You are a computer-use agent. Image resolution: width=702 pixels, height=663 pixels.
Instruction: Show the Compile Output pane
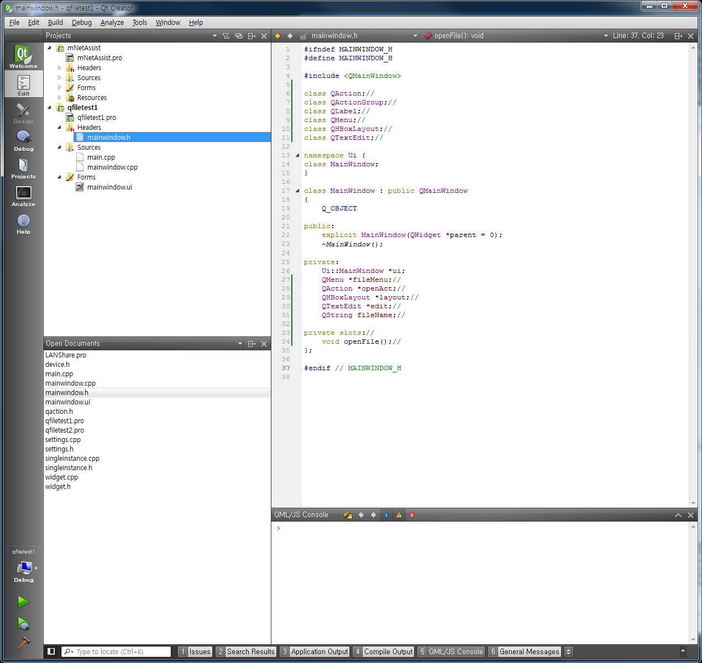(383, 652)
